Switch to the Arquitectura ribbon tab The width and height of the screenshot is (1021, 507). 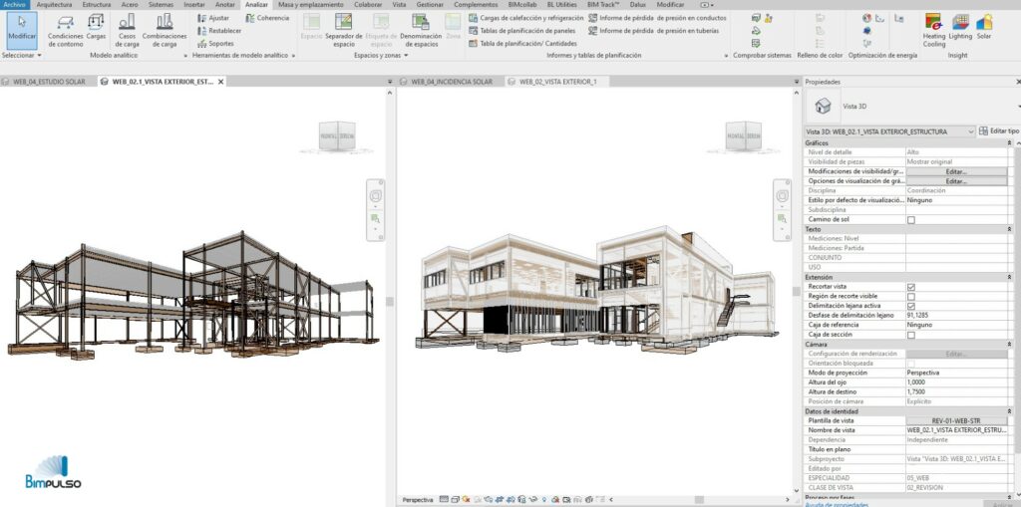(x=54, y=5)
